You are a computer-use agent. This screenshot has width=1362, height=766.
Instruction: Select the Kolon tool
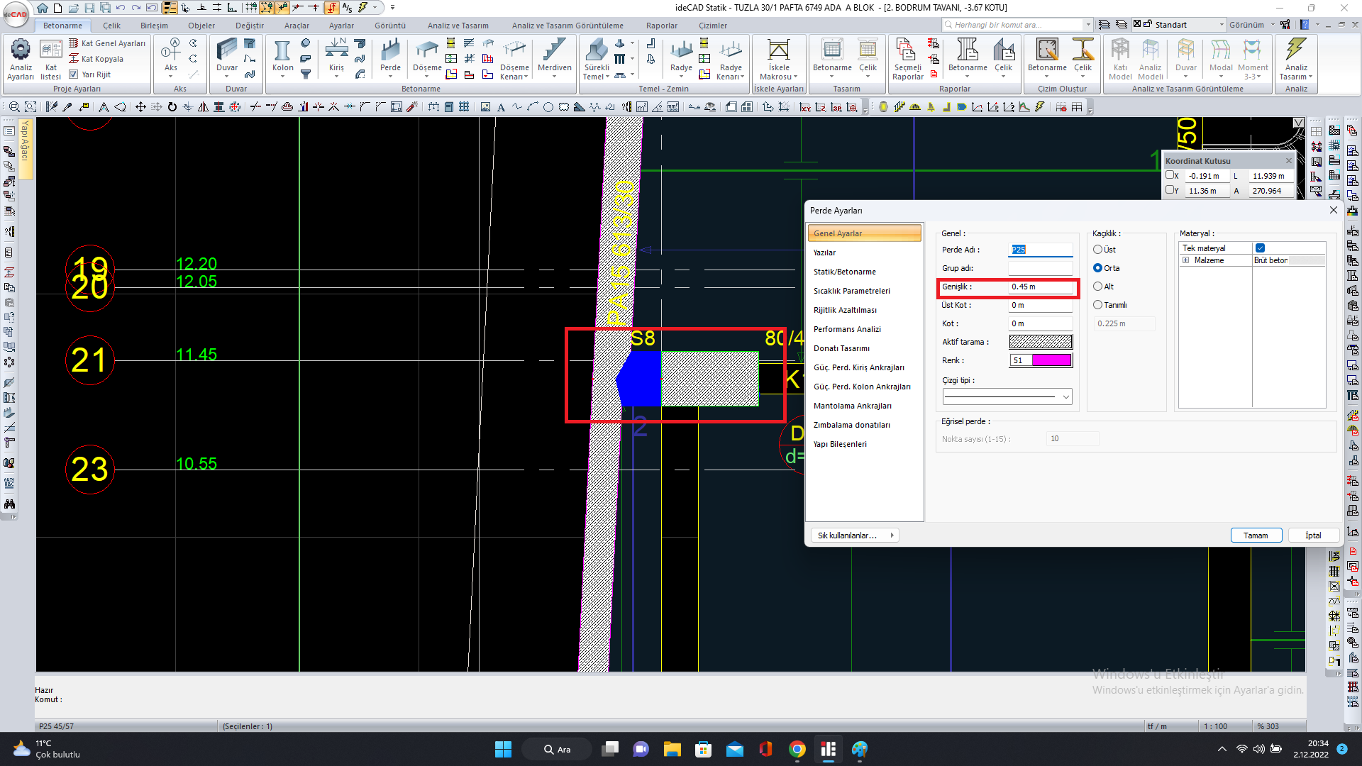(x=282, y=57)
